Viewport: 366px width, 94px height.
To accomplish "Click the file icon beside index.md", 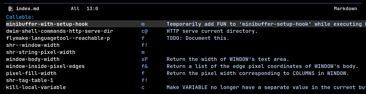I will [10, 9].
